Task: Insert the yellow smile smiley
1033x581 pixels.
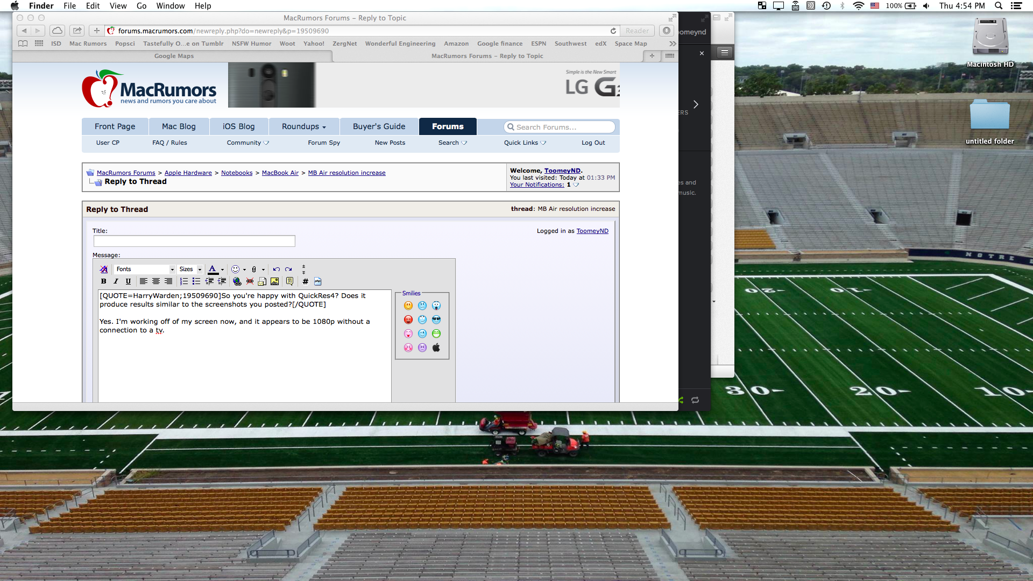Action: pyautogui.click(x=408, y=306)
